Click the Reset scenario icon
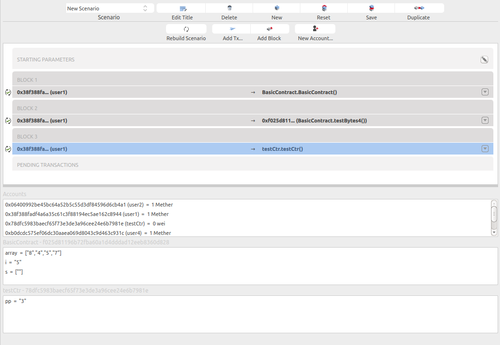Image resolution: width=500 pixels, height=345 pixels. click(324, 9)
